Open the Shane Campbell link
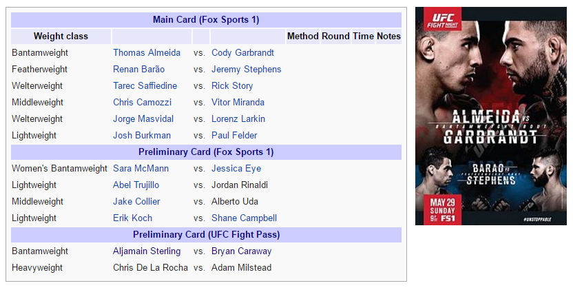 click(x=244, y=218)
